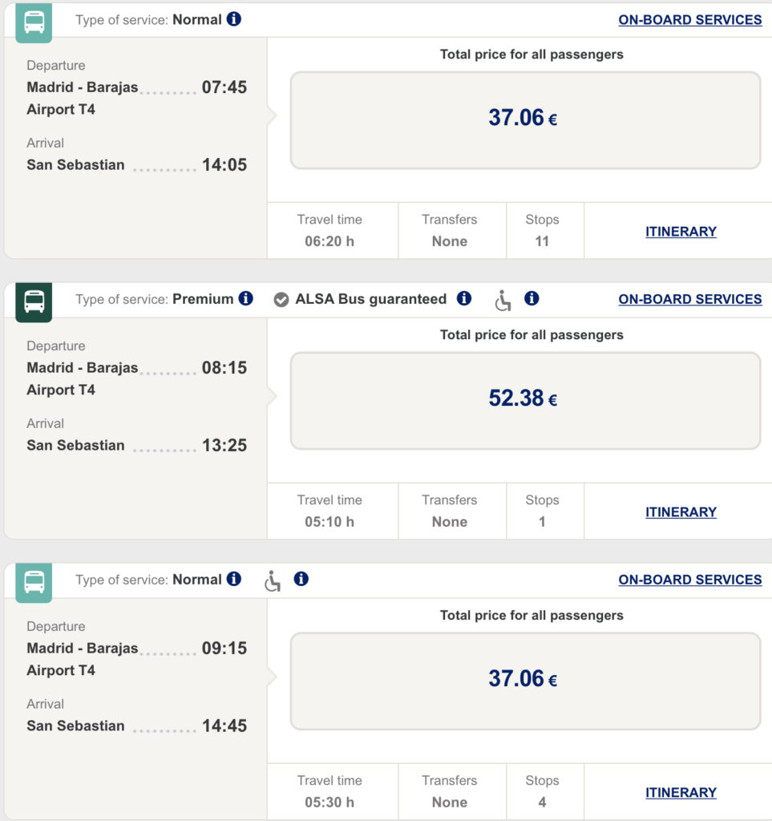Screen dimensions: 772x821
Task: Click wheelchair accessibility icon on Premium service
Action: click(x=503, y=301)
